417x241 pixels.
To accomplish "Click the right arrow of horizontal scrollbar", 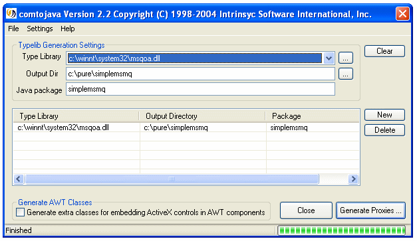I will (x=353, y=179).
